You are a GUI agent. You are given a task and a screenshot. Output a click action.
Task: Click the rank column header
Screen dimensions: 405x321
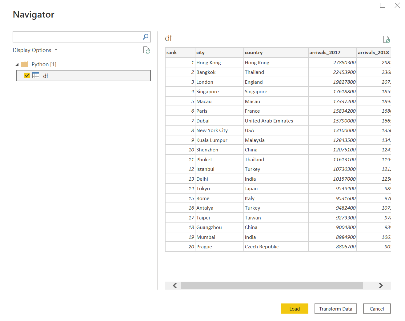tap(180, 53)
